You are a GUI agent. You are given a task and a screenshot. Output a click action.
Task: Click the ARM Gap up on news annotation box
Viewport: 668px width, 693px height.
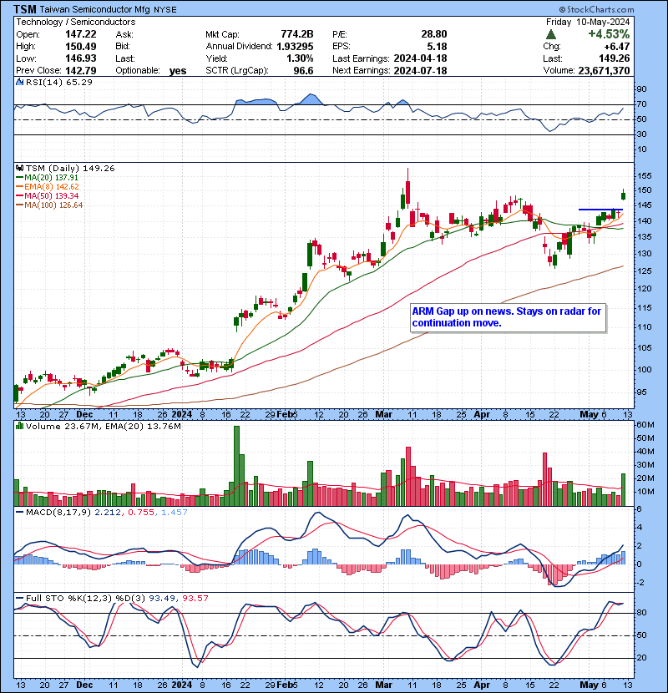click(x=508, y=317)
